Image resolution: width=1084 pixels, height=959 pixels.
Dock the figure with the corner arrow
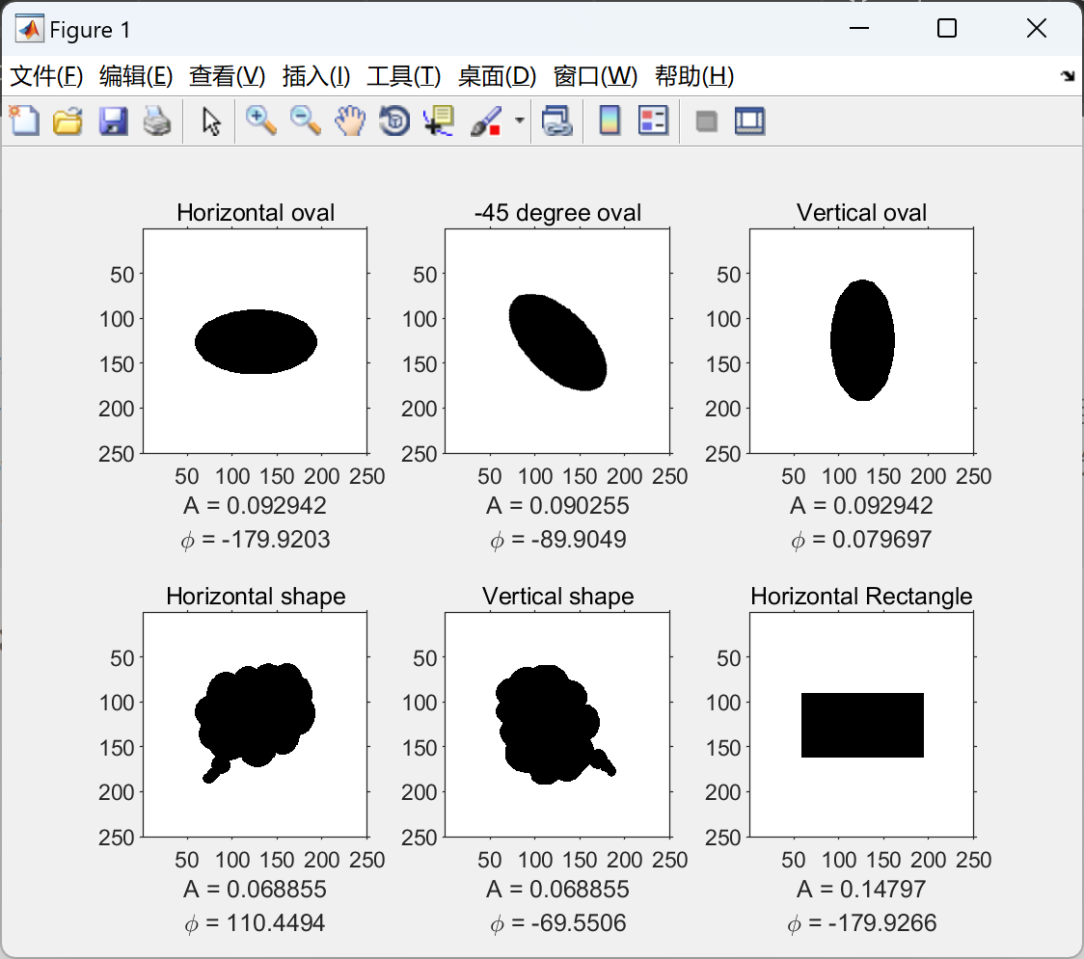coord(1069,76)
